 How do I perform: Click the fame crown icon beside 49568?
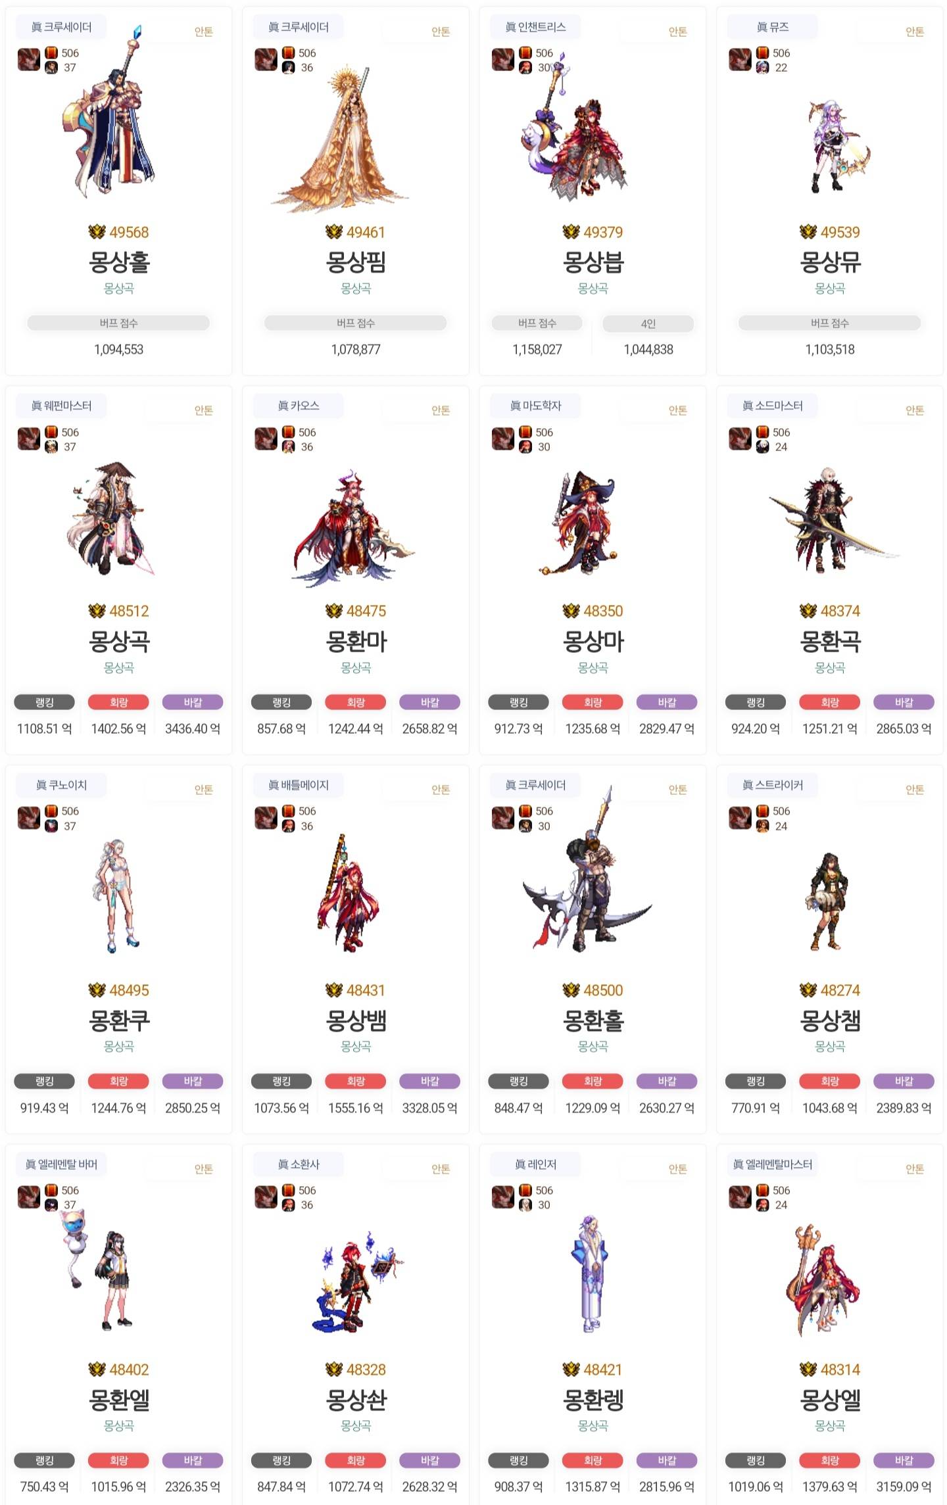(97, 232)
